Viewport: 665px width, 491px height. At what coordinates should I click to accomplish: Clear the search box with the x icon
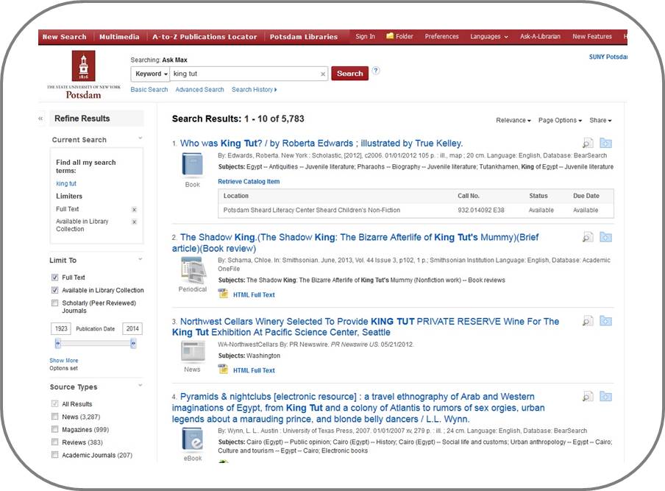323,74
